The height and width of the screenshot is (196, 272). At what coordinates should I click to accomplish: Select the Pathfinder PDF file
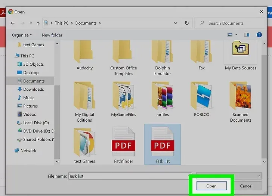point(124,145)
